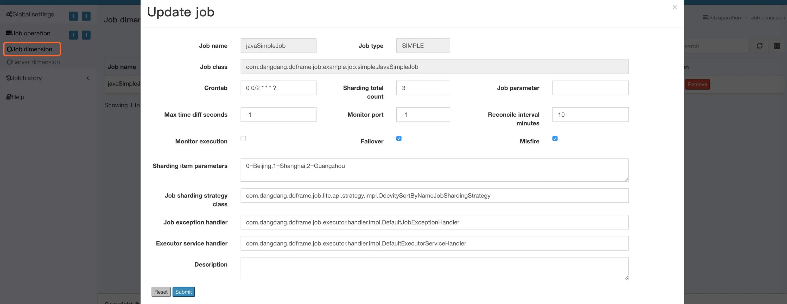
Task: Click the Help book icon
Action: (9, 97)
